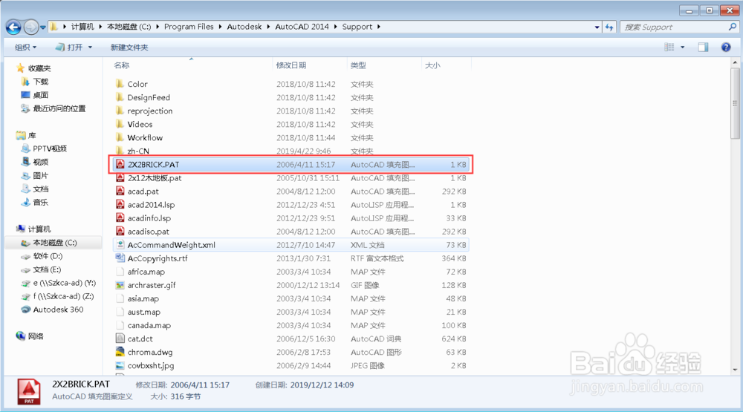Select 文档 (E:) drive

(47, 269)
